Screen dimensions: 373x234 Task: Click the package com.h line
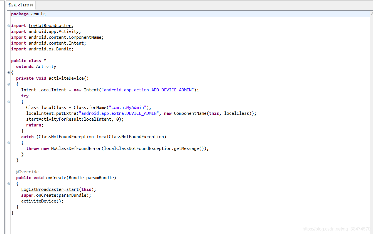(x=28, y=14)
